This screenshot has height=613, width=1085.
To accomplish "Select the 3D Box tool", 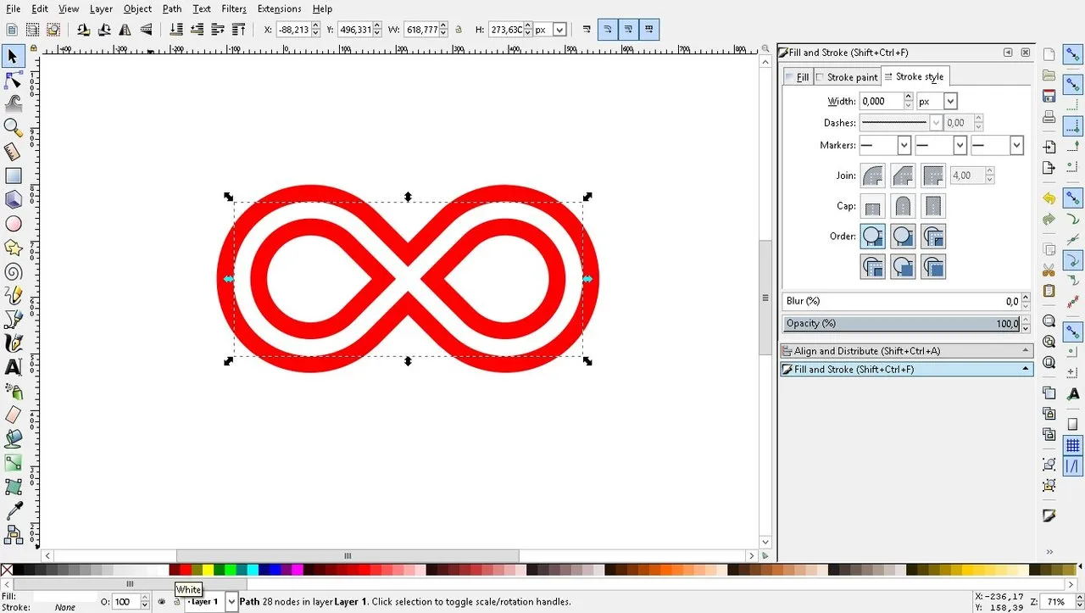I will pos(13,199).
